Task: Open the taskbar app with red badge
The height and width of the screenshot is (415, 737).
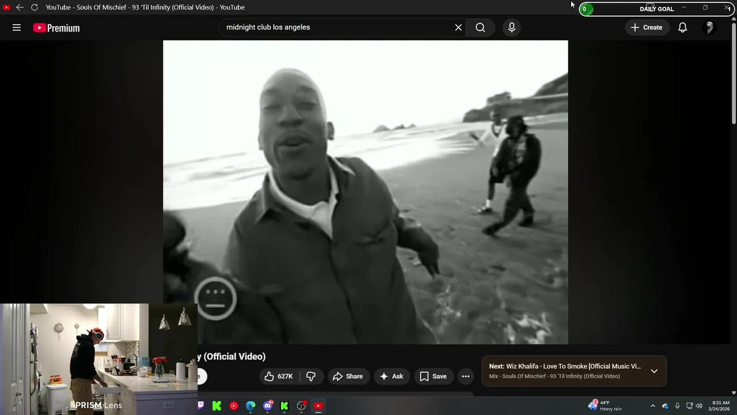Action: click(301, 406)
